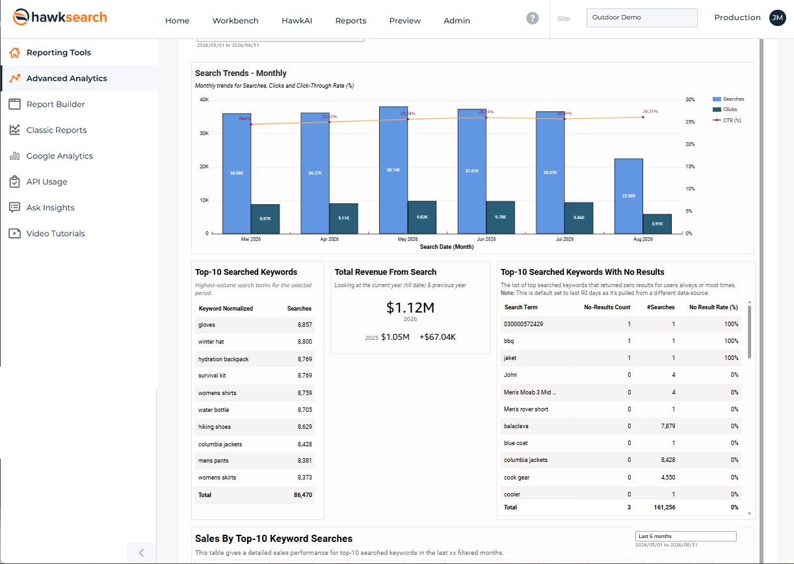The height and width of the screenshot is (564, 794).
Task: Collapse the sidebar with the chevron arrow
Action: [141, 553]
